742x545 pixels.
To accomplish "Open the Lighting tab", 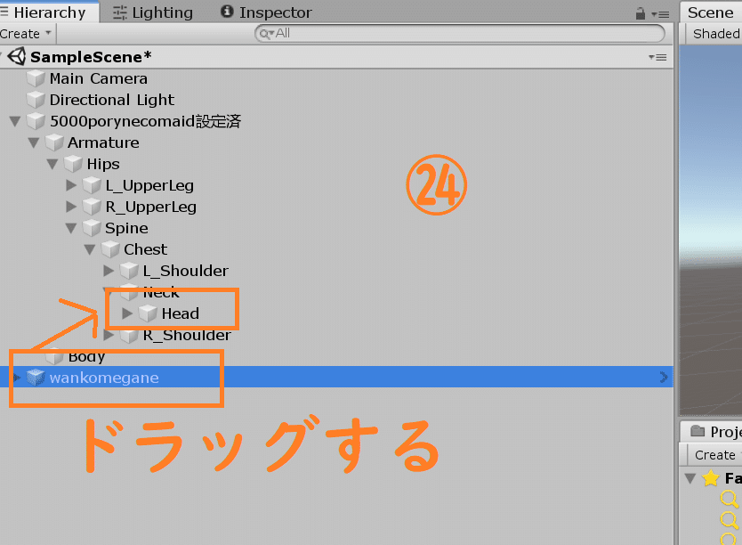I will [153, 12].
